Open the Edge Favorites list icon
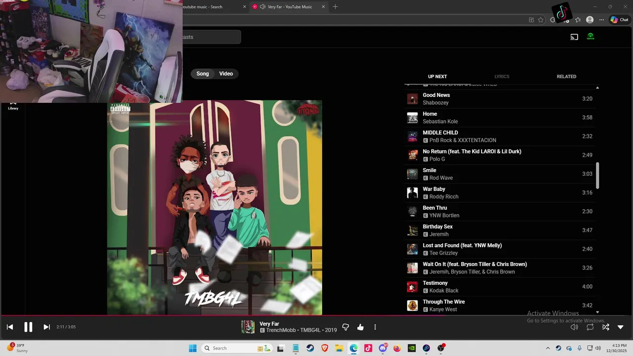This screenshot has width=633, height=356. click(578, 20)
